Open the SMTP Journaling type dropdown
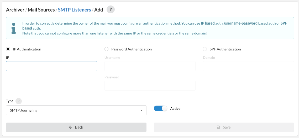 pyautogui.click(x=76, y=110)
